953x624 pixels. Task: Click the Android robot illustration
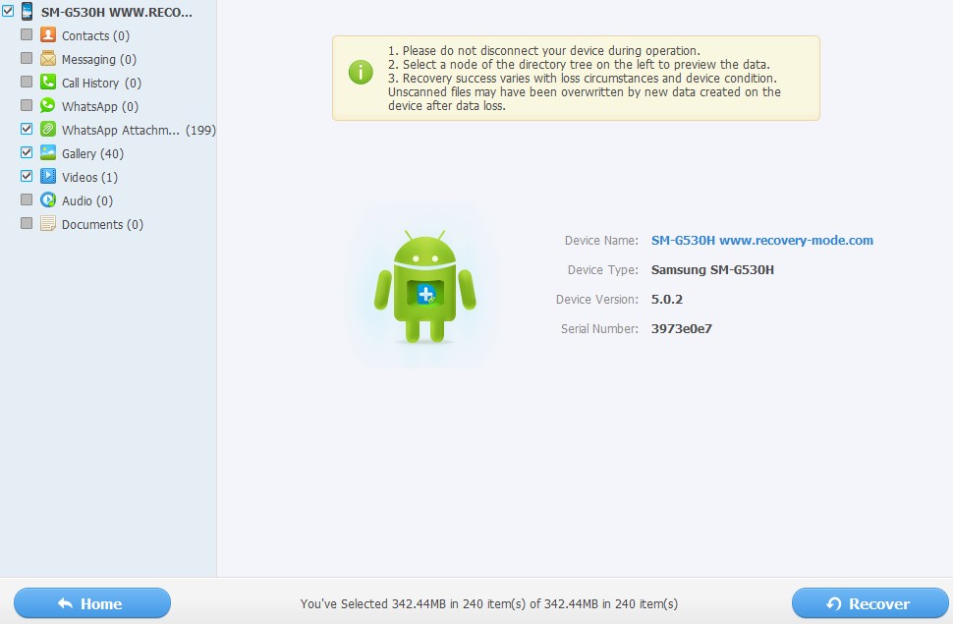(x=424, y=287)
